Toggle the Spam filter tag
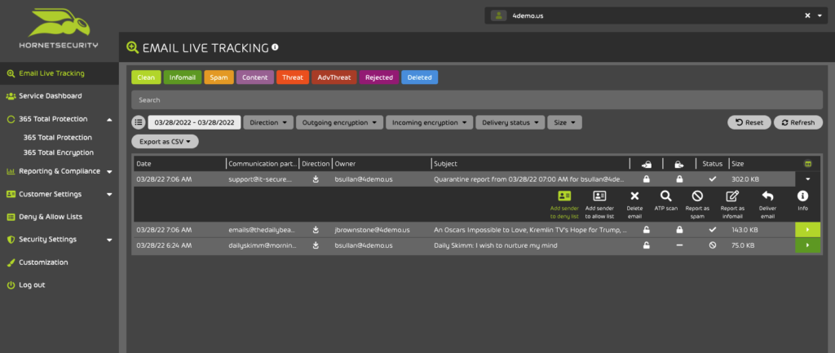The width and height of the screenshot is (835, 353). pos(219,77)
